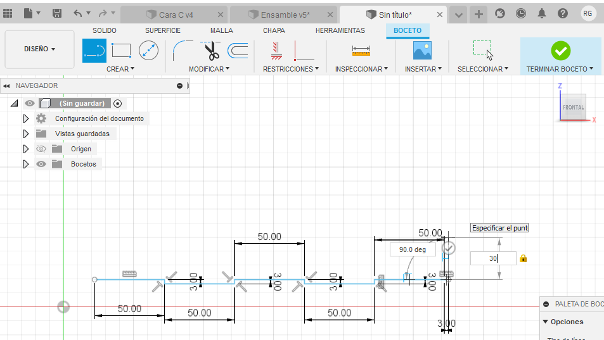Expand the Bocetos folder

coord(25,164)
